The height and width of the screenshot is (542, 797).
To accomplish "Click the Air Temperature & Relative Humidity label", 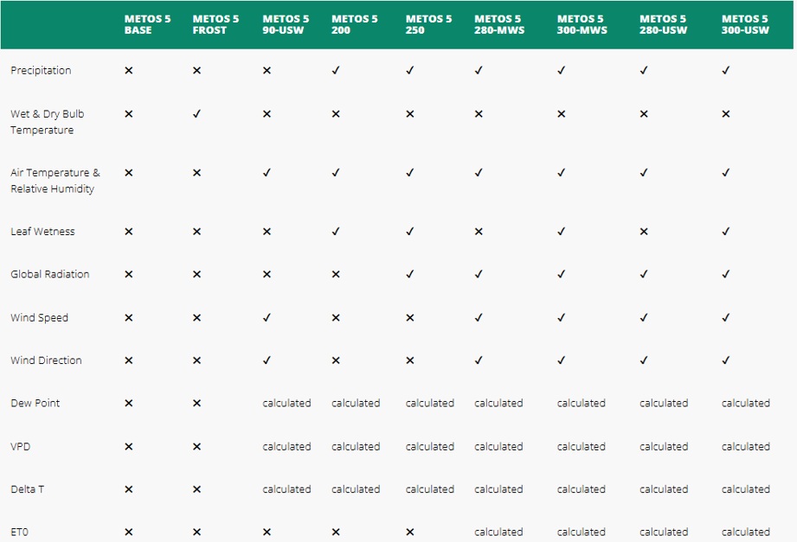I will coord(55,181).
